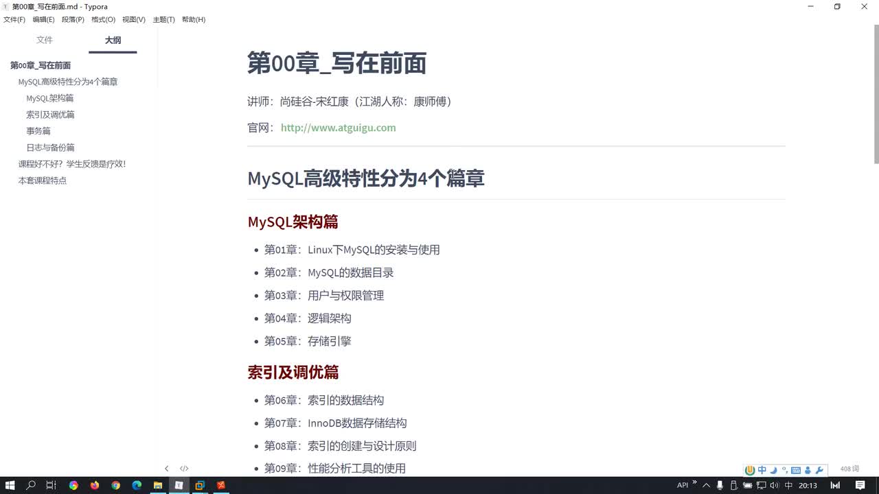Select outline item 第00章_写在前面
879x494 pixels.
(41, 65)
